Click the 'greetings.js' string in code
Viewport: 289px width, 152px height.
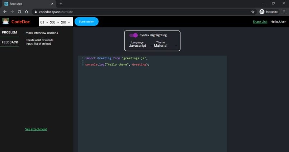(134, 58)
